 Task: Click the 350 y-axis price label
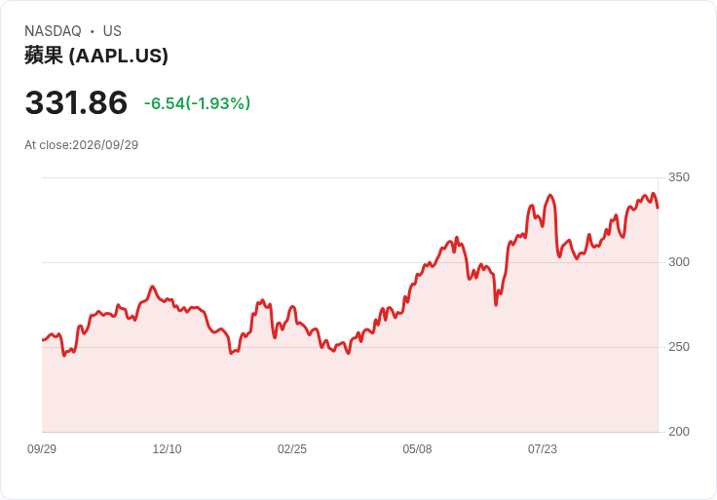point(679,177)
